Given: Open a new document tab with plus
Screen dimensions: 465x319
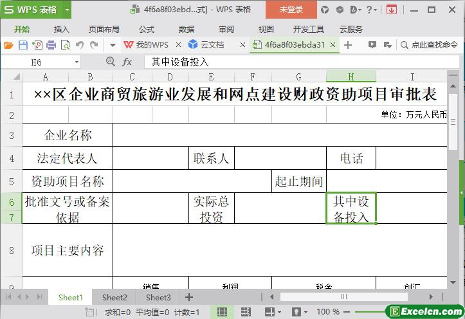Looking at the screenshot, I should (x=348, y=45).
